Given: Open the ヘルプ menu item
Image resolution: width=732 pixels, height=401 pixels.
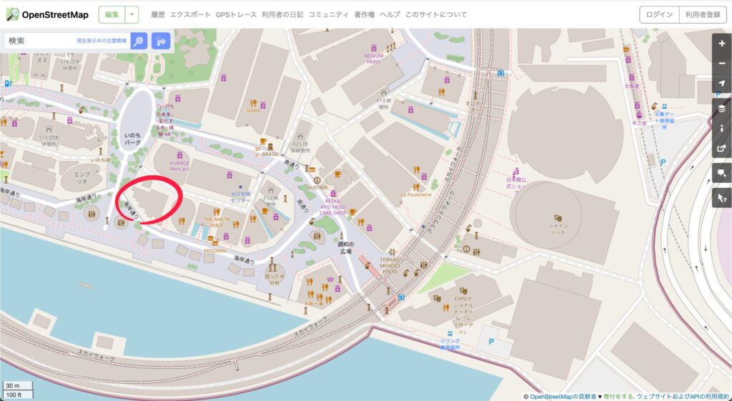Looking at the screenshot, I should pos(390,14).
